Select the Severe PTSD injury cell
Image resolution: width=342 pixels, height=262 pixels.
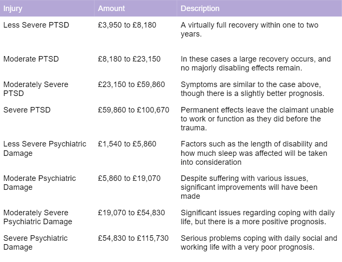(27, 110)
